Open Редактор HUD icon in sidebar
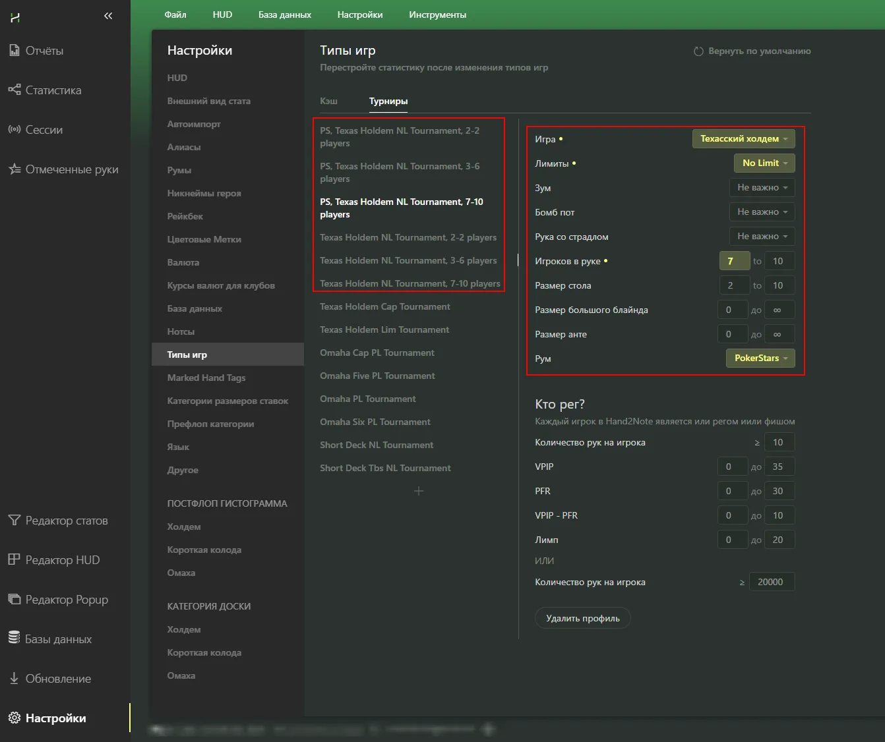This screenshot has width=885, height=742. click(x=15, y=559)
